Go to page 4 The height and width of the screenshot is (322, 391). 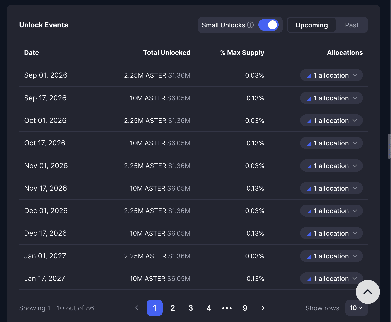(209, 308)
